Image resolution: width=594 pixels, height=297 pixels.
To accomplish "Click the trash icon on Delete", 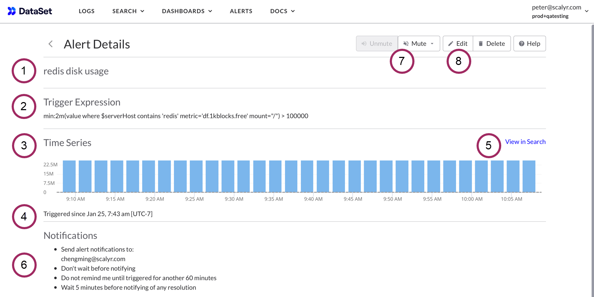I will point(480,44).
